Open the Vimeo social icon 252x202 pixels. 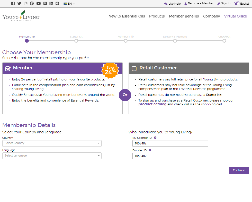tap(45, 4)
